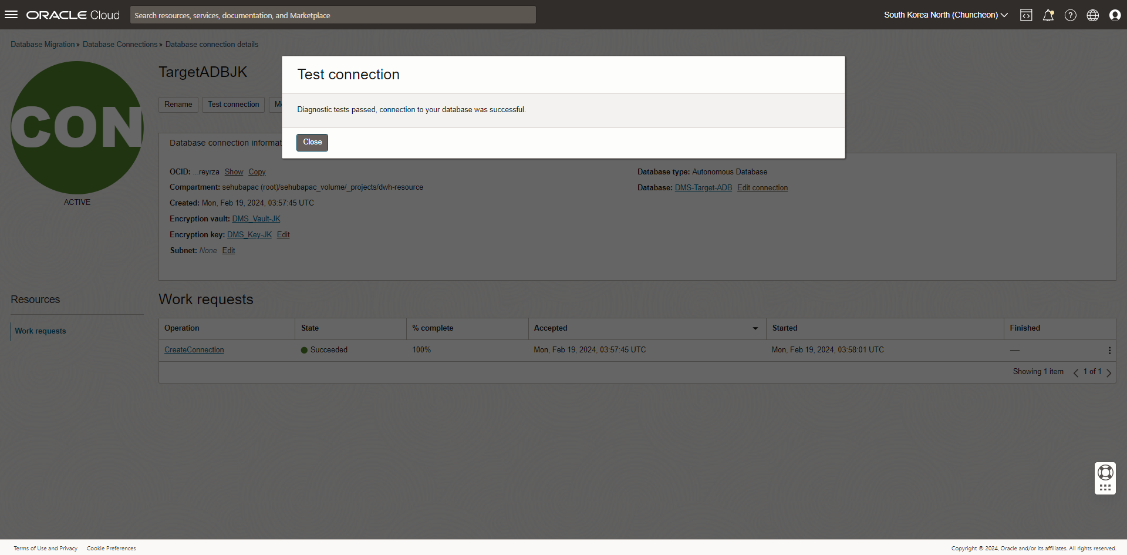Click Database connection details breadcrumb text

212,45
